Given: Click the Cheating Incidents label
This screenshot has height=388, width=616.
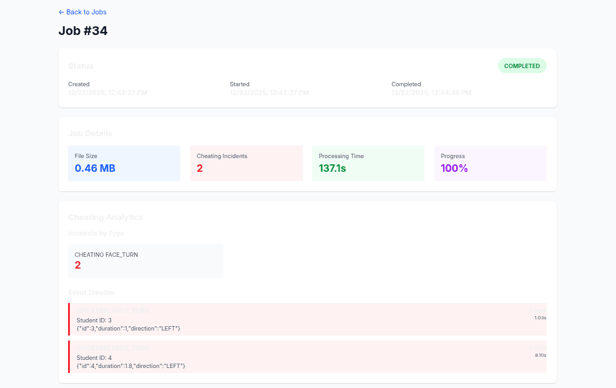Looking at the screenshot, I should 222,156.
